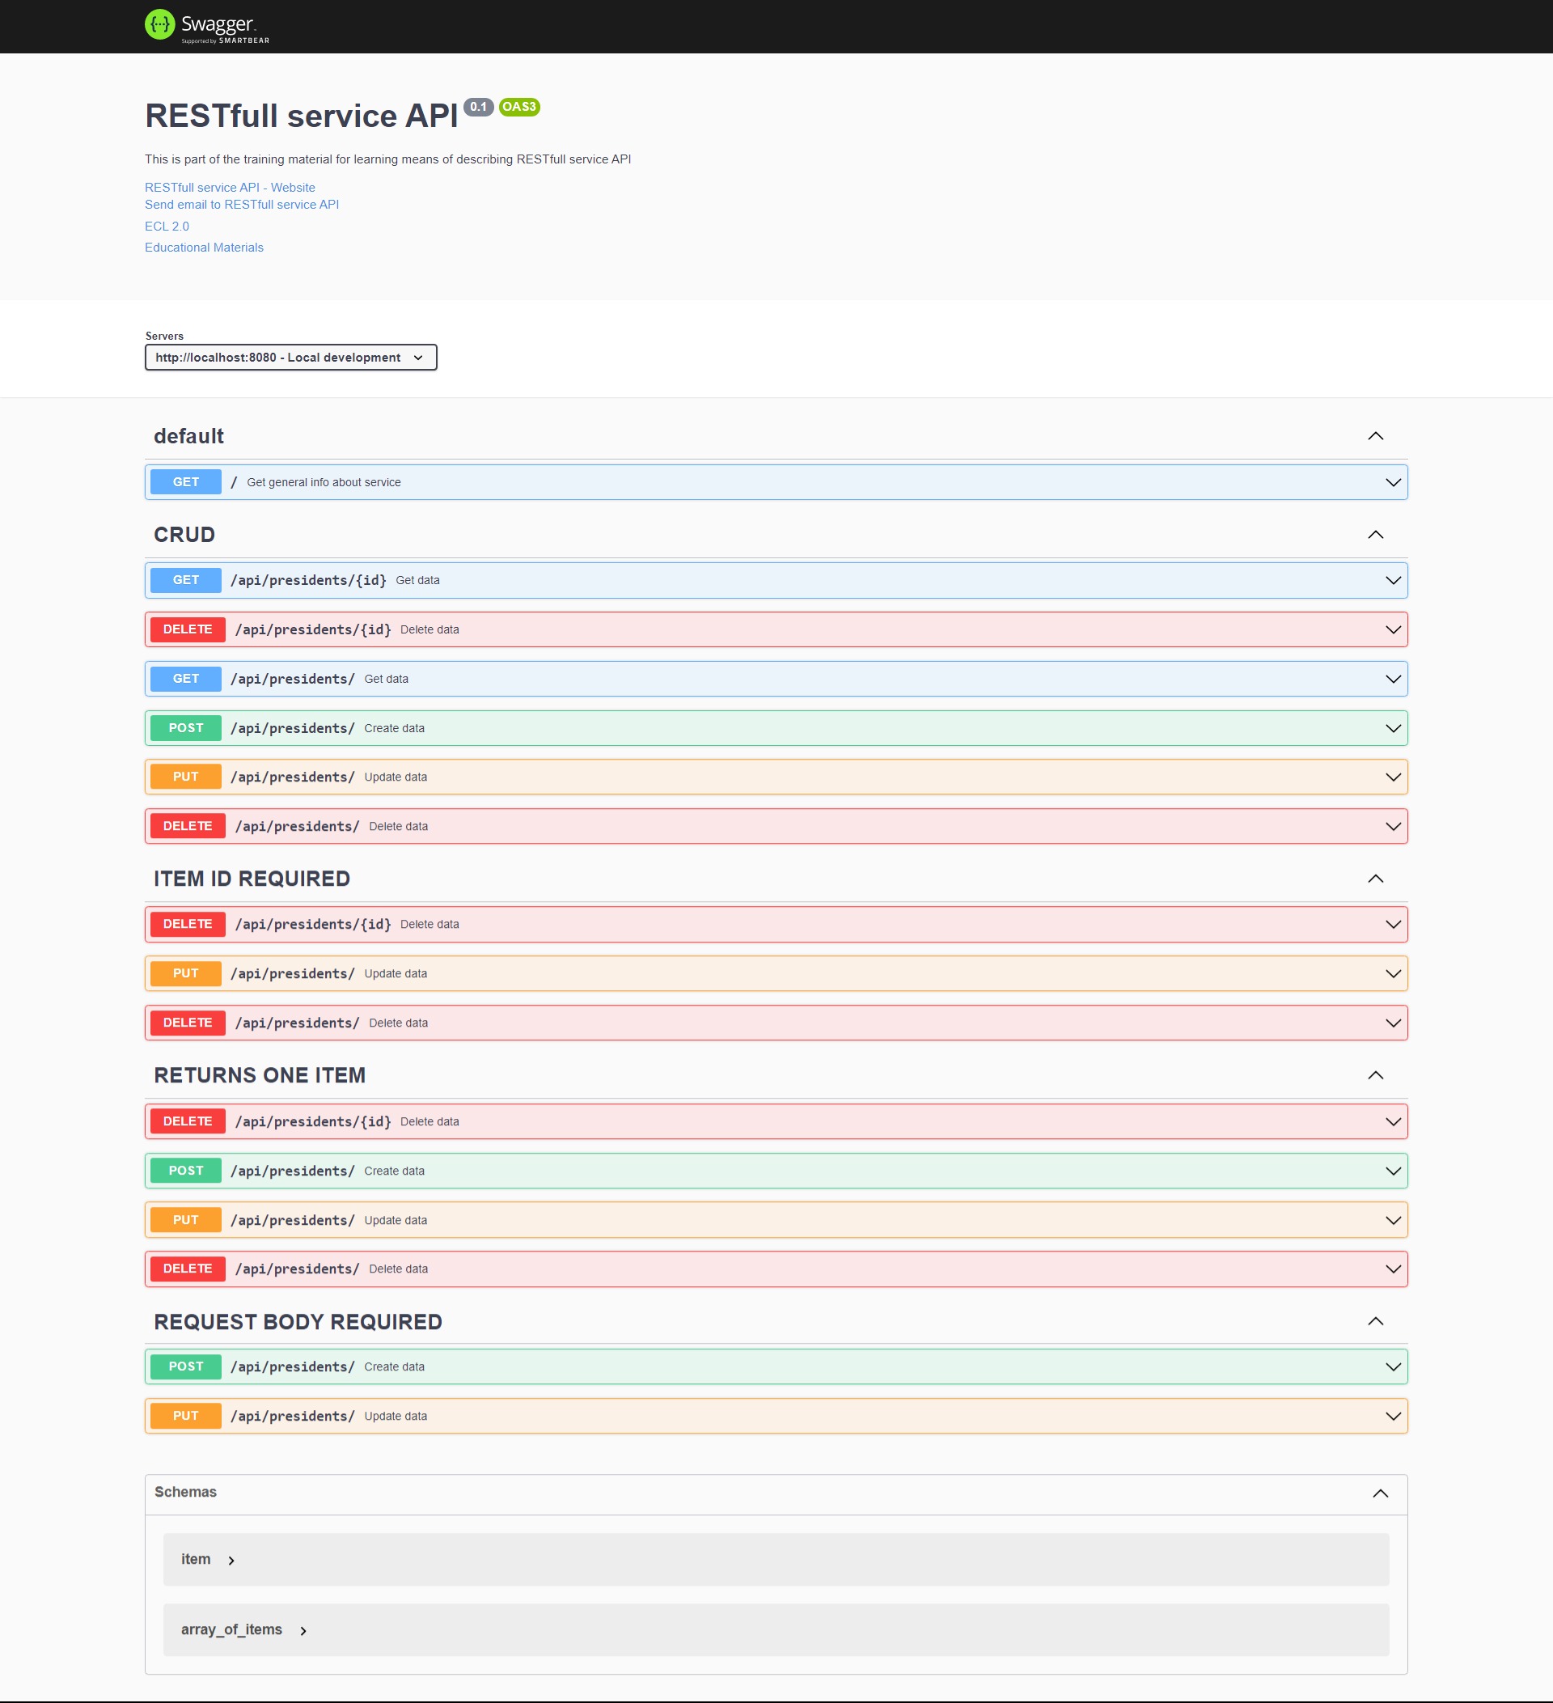
Task: Expand the item schema
Action: point(231,1561)
